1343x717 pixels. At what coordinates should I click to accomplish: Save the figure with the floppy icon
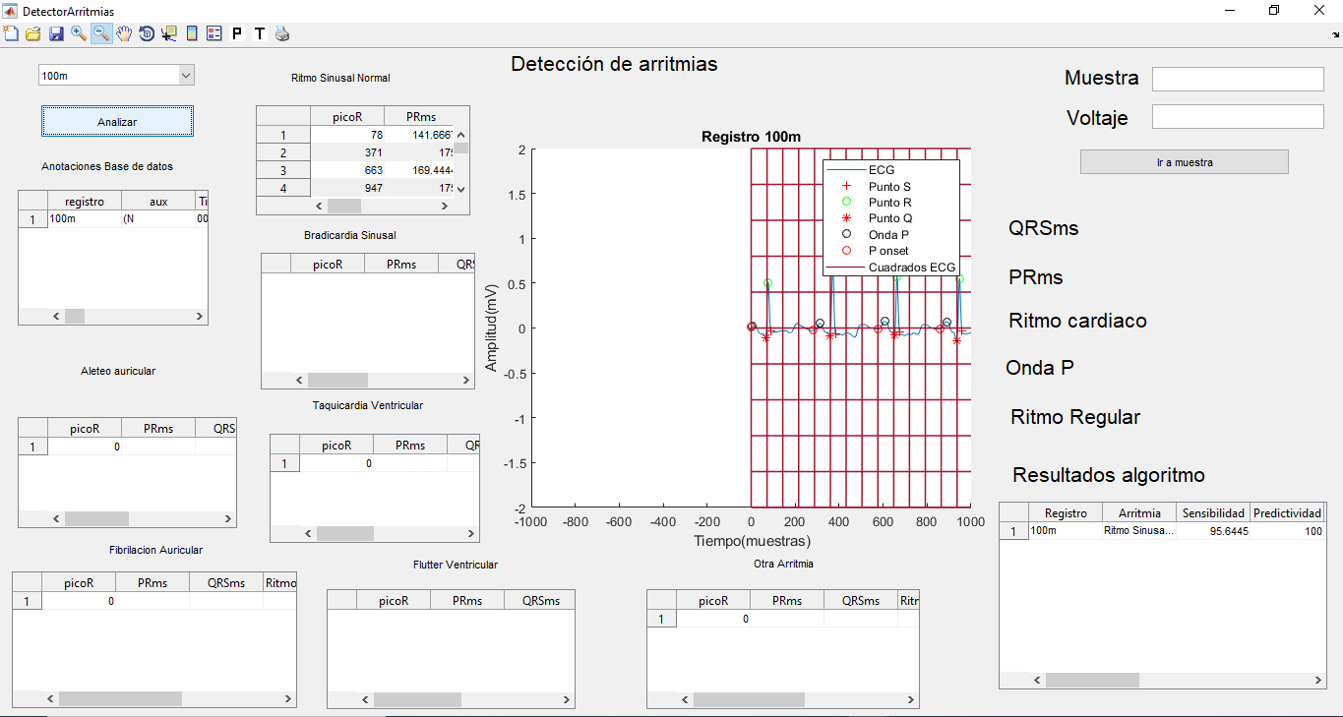[x=56, y=33]
